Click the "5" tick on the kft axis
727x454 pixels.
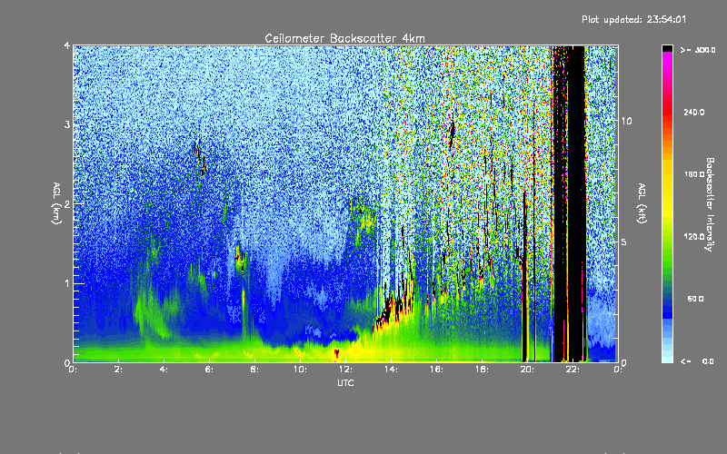coord(623,242)
